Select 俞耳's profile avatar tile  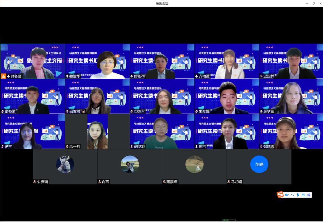pos(130,164)
